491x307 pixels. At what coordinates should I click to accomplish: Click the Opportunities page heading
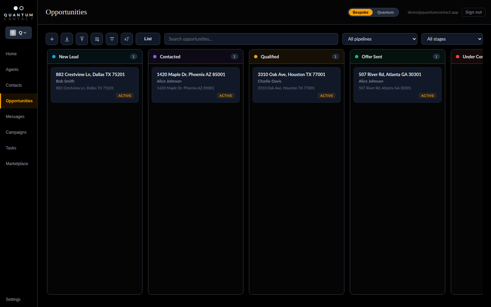coord(66,12)
